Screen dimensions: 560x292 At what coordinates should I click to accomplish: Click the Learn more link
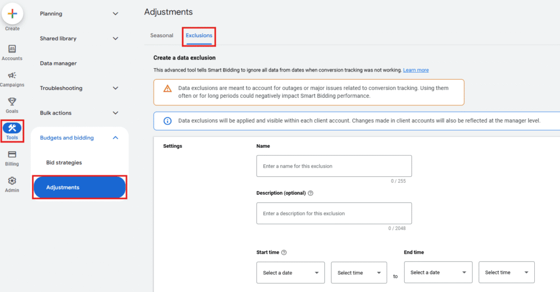(x=416, y=70)
